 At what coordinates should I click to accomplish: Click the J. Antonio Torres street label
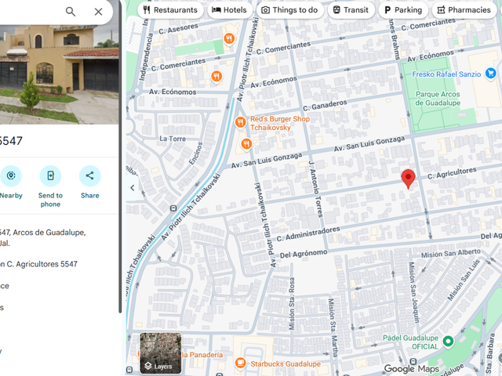pos(315,189)
